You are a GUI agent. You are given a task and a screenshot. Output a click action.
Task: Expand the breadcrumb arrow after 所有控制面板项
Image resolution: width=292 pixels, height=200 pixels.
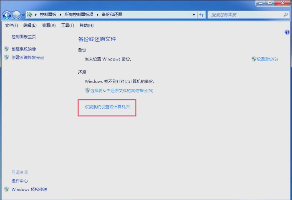[x=98, y=15]
